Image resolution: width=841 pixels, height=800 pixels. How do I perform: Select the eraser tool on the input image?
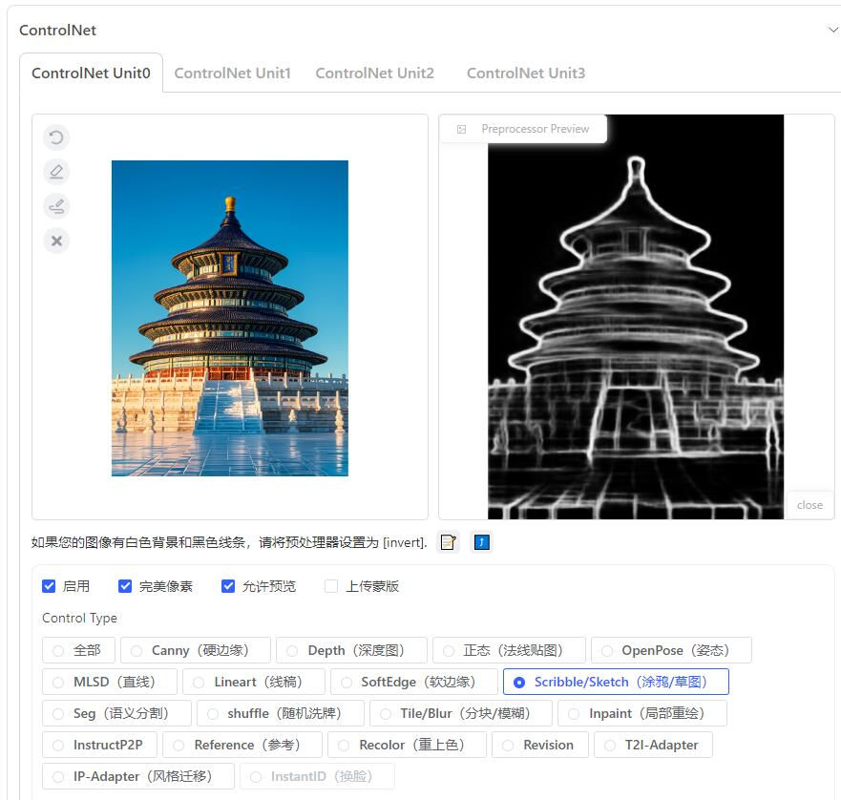pos(56,172)
